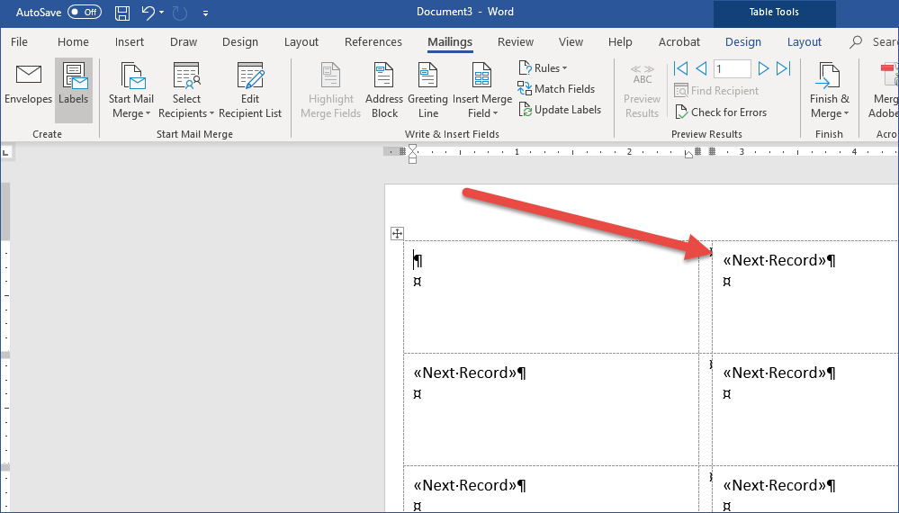Click Match Fields
The image size is (899, 513).
[x=556, y=89]
